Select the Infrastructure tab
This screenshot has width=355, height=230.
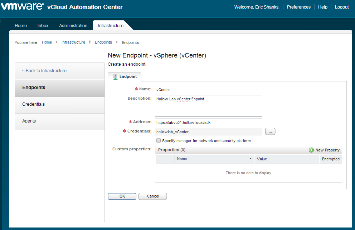111,26
